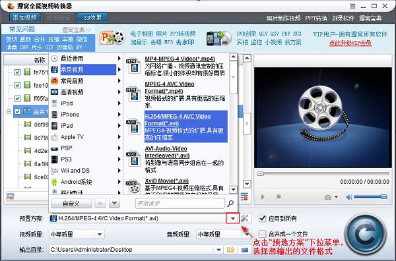Focus the 开始搜索 search field
396x261 pixels.
coord(180,203)
